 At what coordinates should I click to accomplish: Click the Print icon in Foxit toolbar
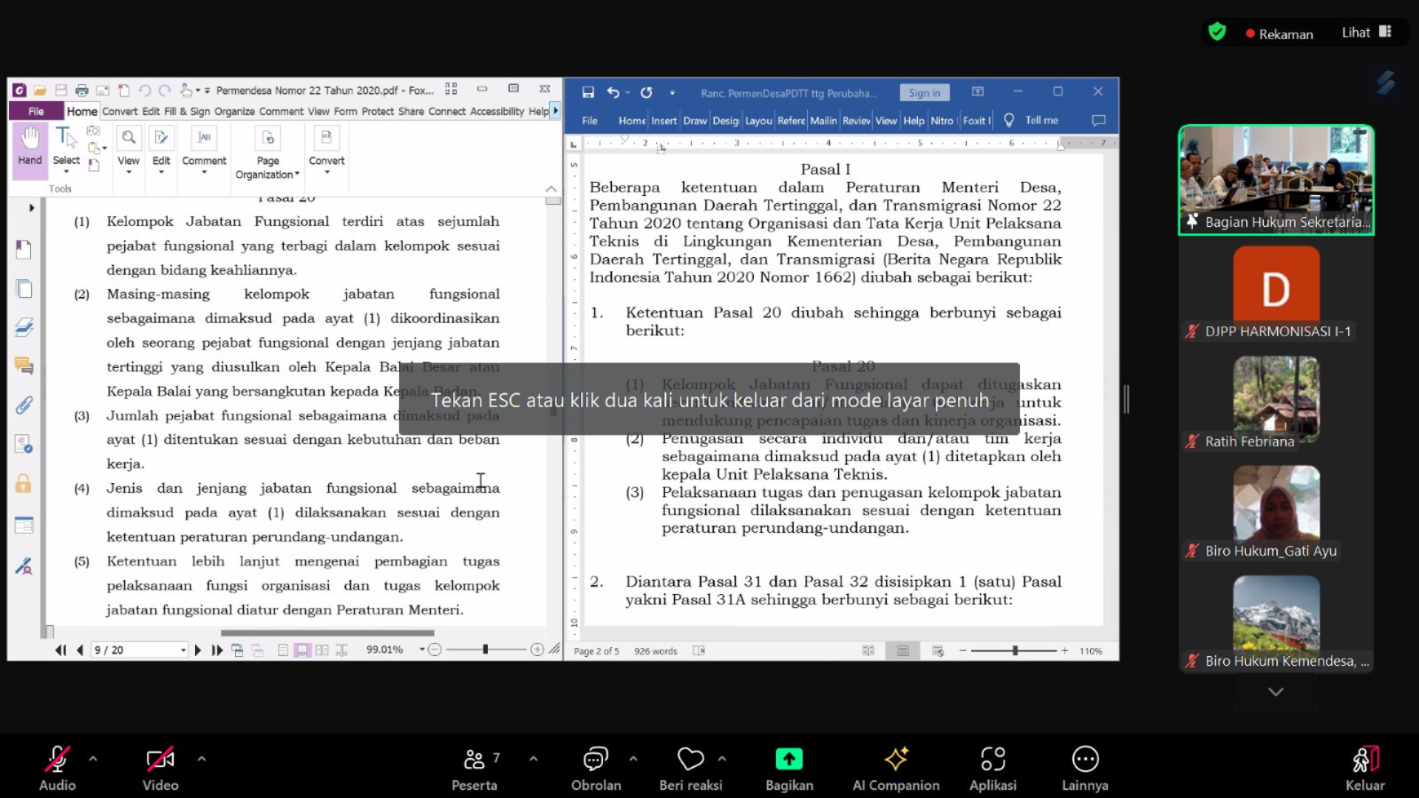pyautogui.click(x=82, y=90)
